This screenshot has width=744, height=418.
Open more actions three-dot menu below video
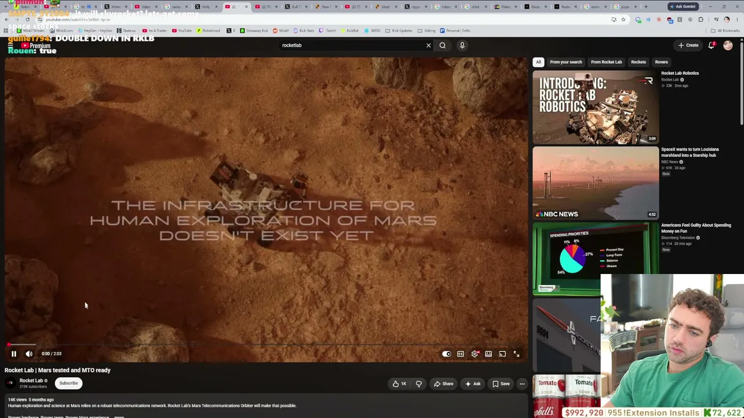pos(522,384)
